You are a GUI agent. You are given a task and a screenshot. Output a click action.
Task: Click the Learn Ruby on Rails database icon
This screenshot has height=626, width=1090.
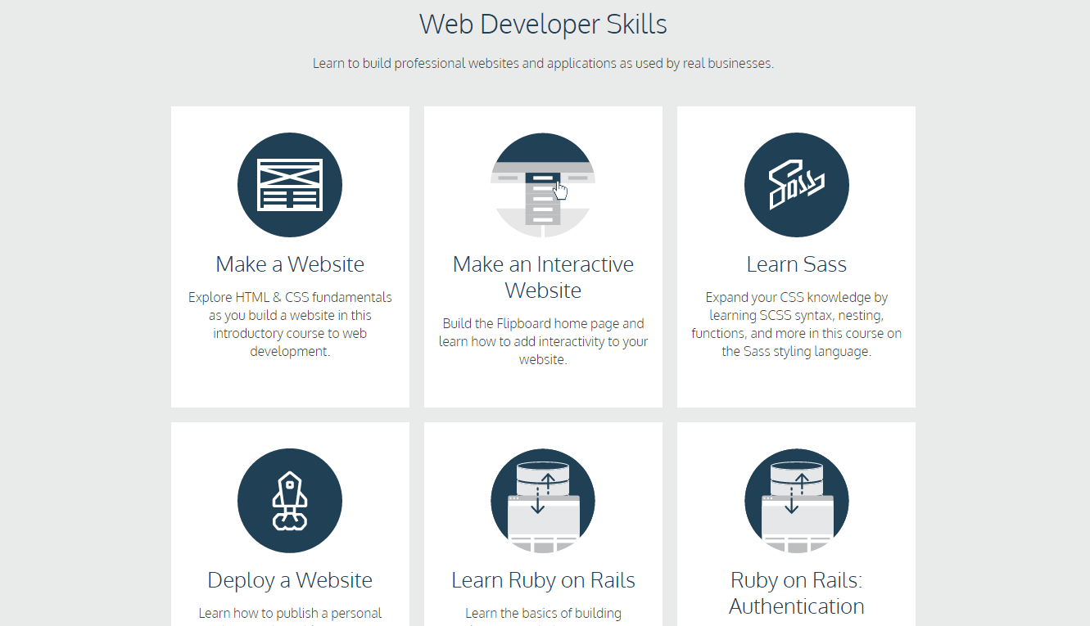point(543,501)
